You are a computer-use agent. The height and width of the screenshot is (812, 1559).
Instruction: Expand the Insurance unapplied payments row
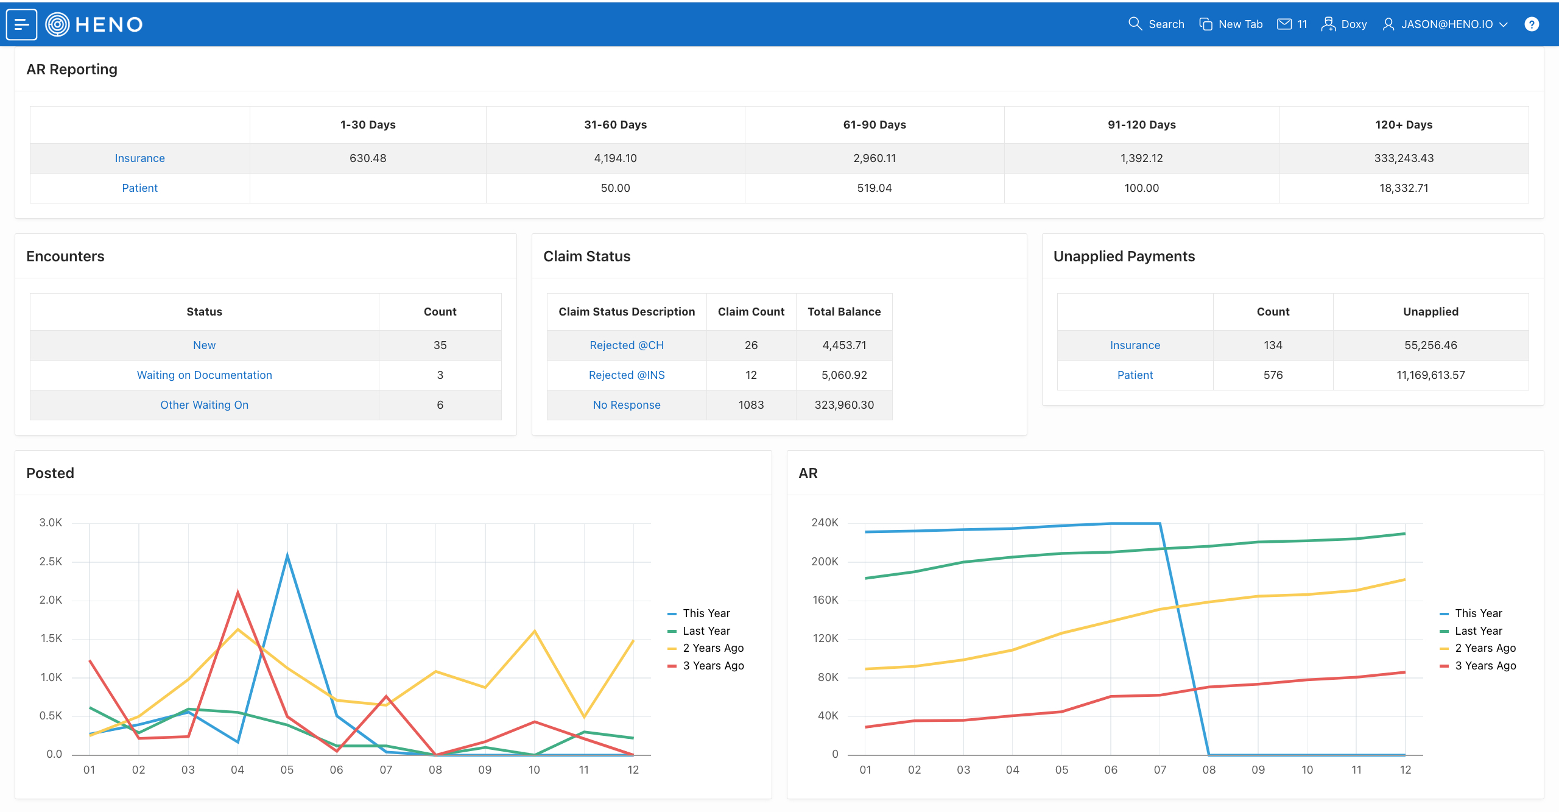[x=1136, y=344]
